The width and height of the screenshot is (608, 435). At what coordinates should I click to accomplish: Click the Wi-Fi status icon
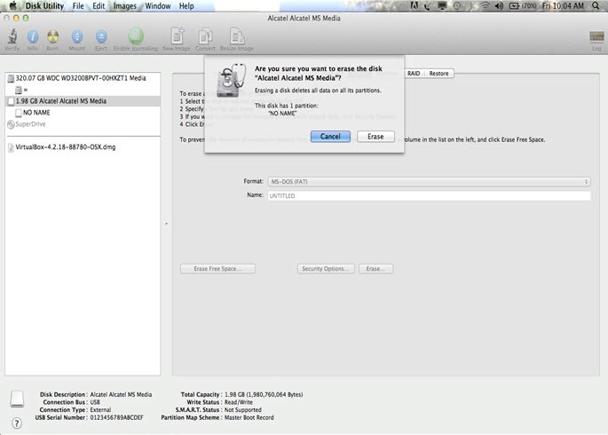(486, 5)
